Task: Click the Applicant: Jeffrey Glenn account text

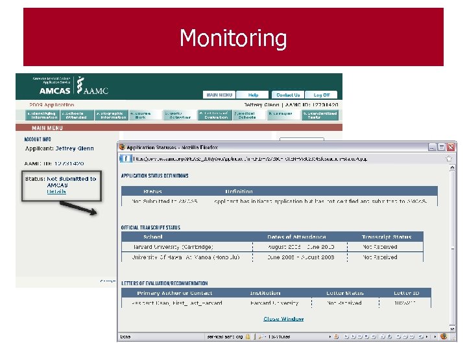Action: (59, 148)
